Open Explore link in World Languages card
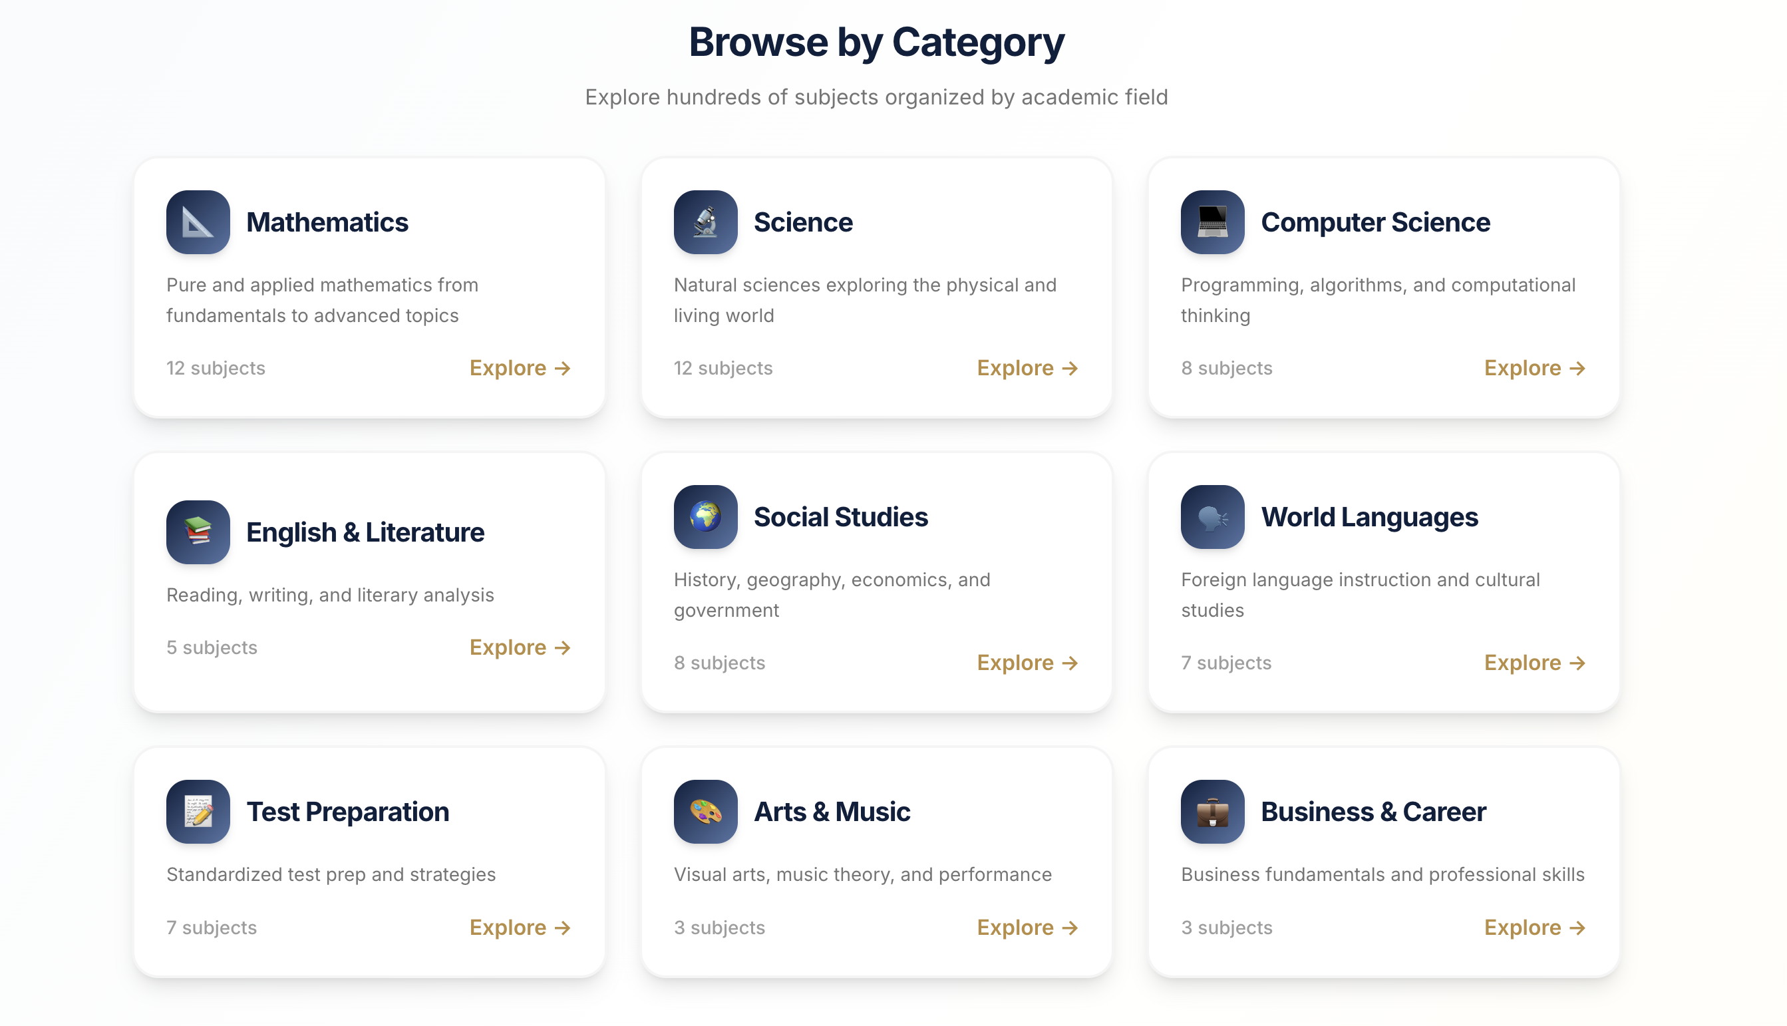The width and height of the screenshot is (1787, 1026). [1534, 663]
